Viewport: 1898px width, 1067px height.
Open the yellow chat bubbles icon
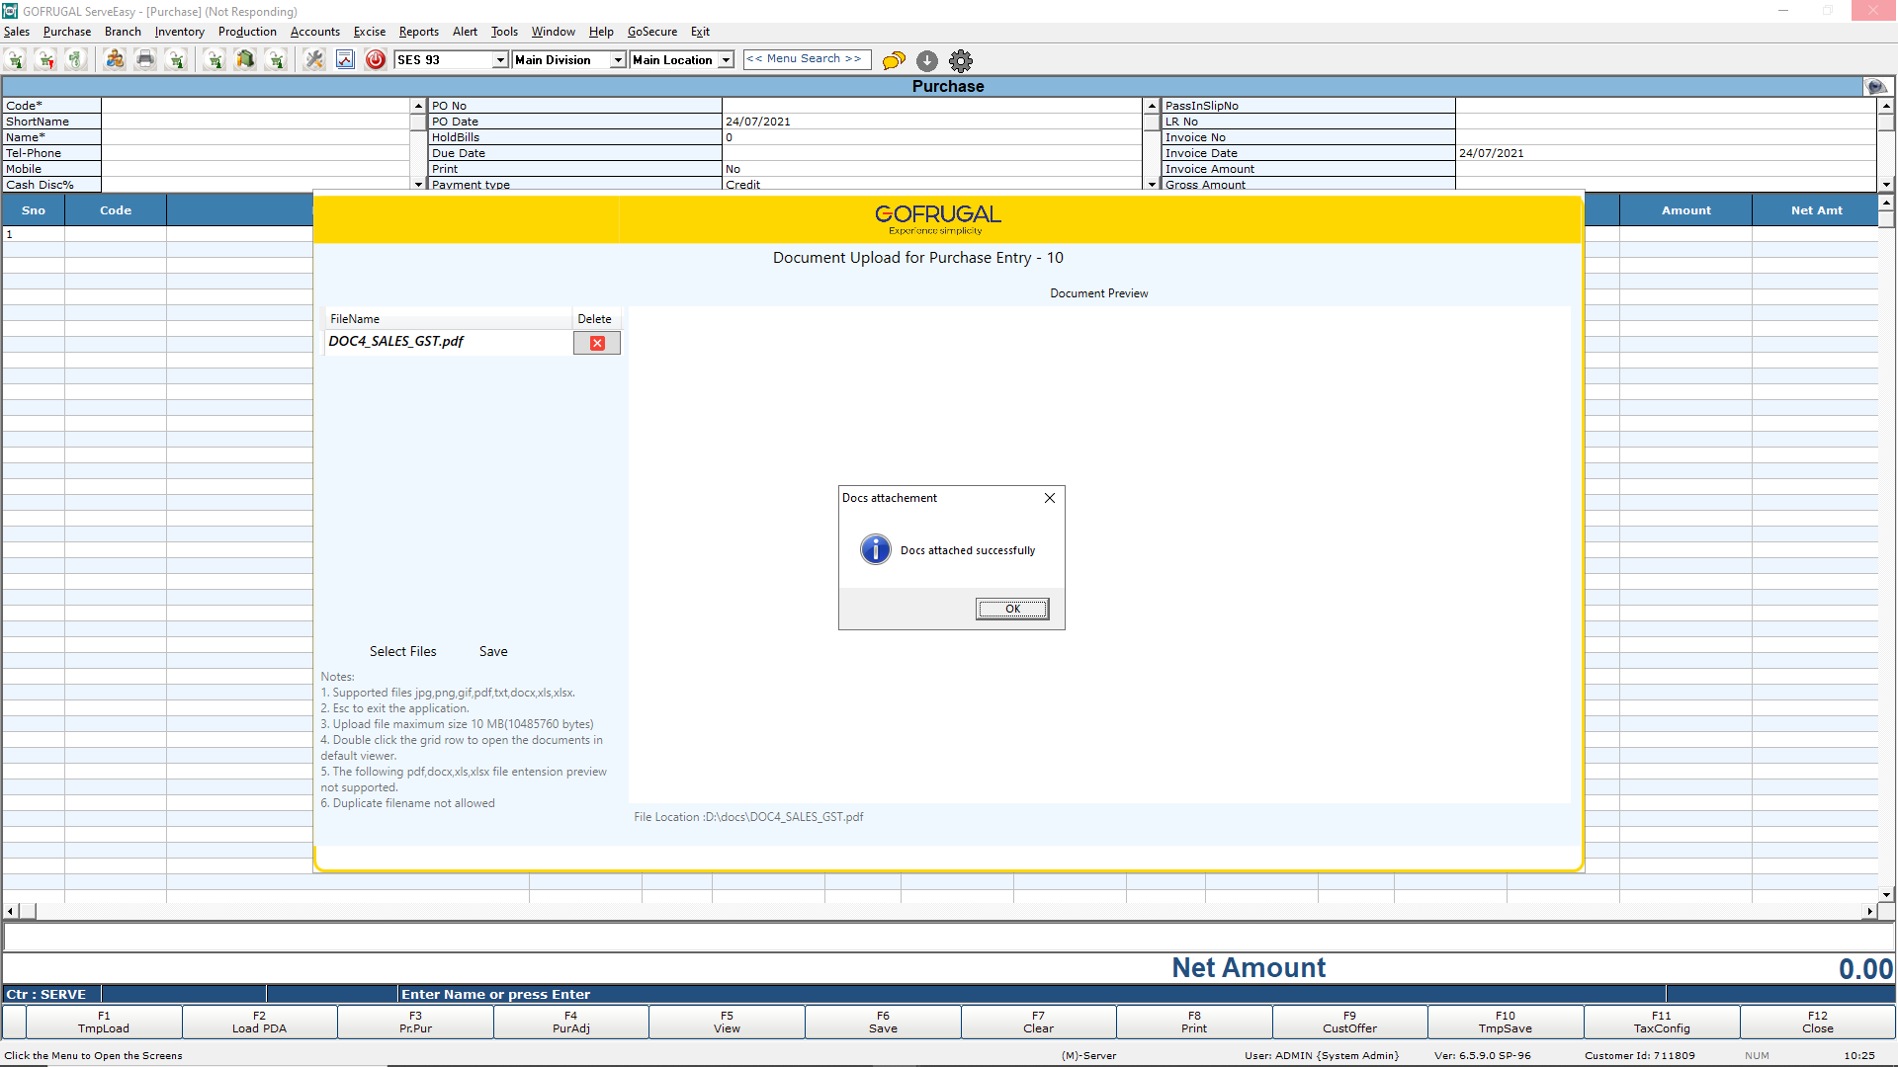point(894,60)
